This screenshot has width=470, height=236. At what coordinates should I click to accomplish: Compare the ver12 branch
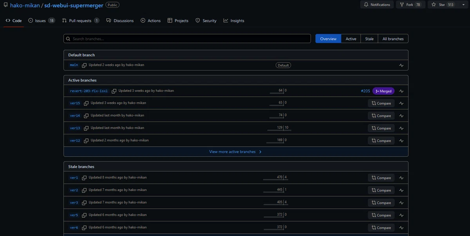click(x=381, y=141)
